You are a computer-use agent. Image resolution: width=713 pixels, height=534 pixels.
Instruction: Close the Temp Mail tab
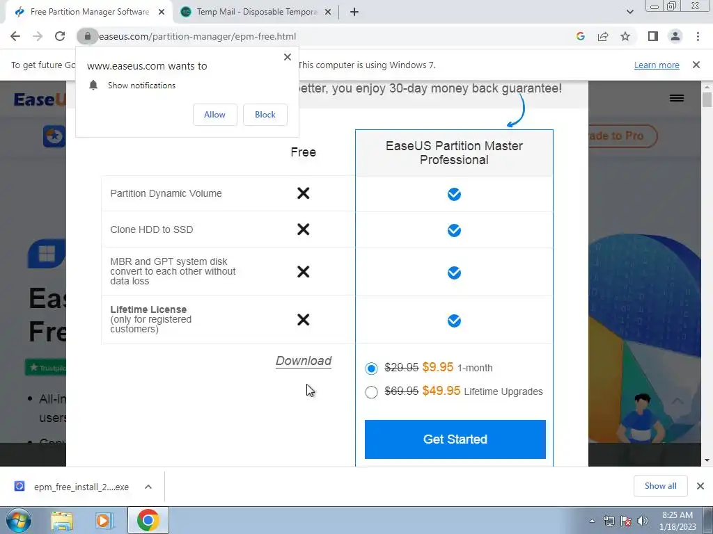(327, 13)
